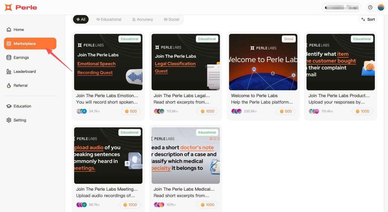Click 'Upload your responses by…' description
Image resolution: width=388 pixels, height=212 pixels.
(x=337, y=102)
